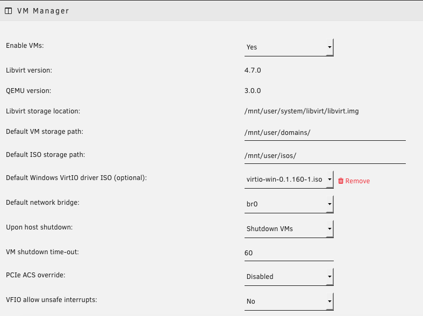Click the Enable VMs label

point(25,46)
